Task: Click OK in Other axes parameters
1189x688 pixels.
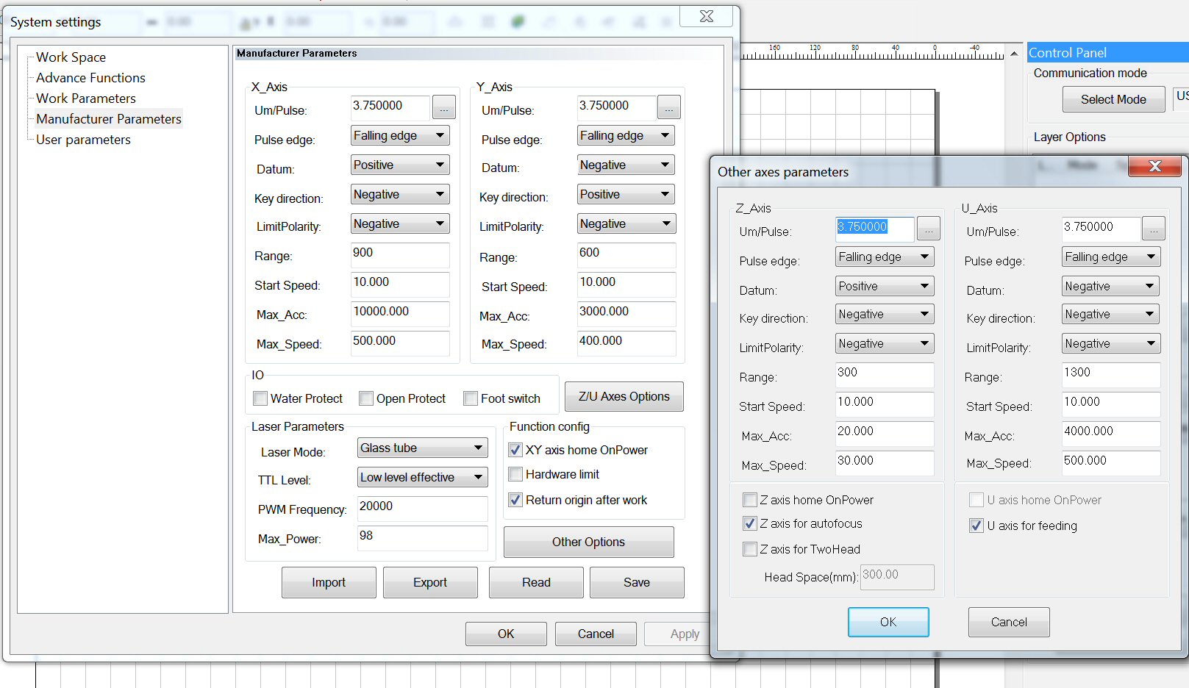Action: [x=888, y=622]
